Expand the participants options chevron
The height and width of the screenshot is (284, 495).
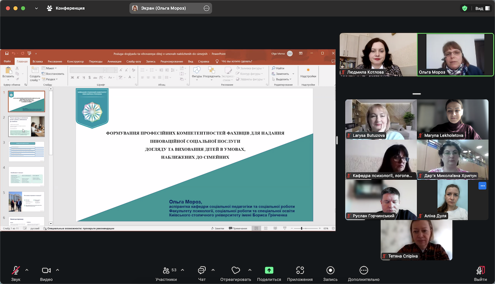(183, 270)
